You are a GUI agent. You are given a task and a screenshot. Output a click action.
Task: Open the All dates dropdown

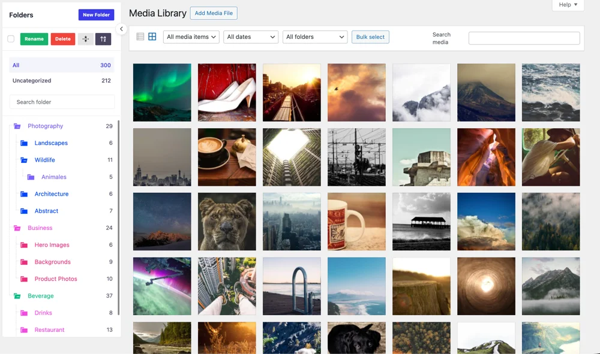(x=251, y=37)
